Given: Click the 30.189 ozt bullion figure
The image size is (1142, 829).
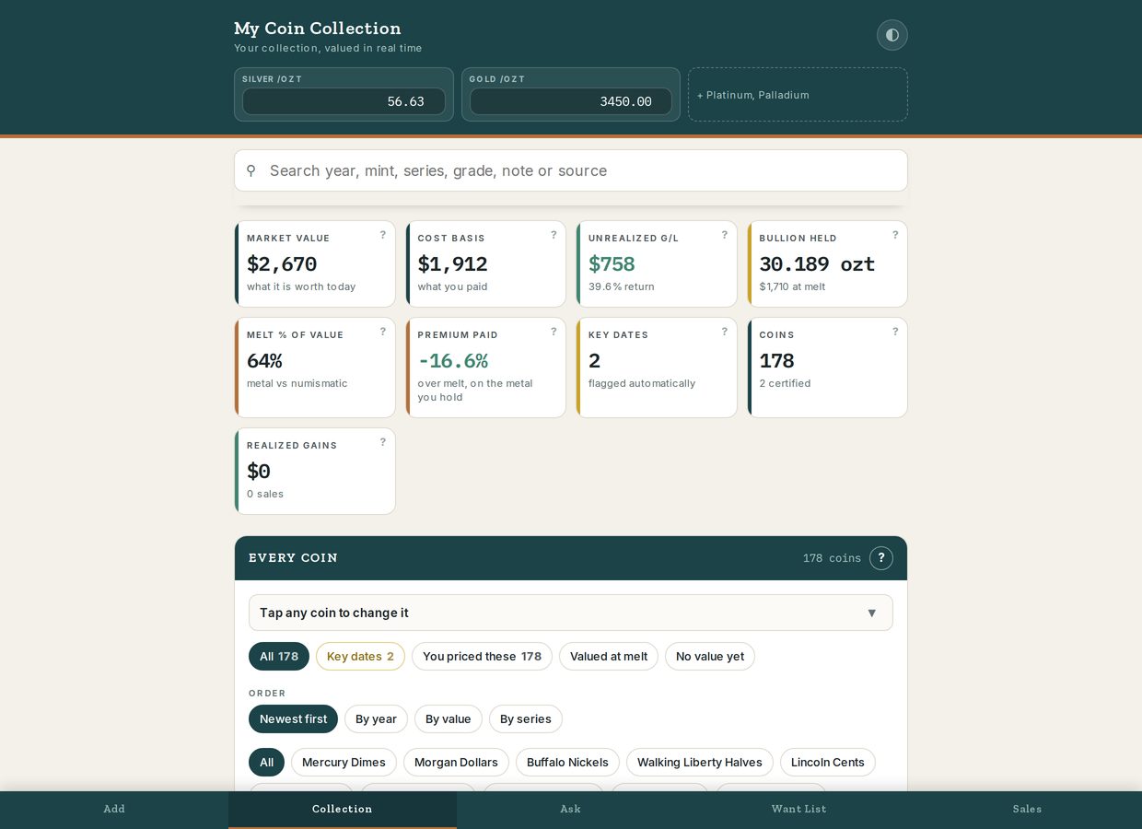Looking at the screenshot, I should [x=817, y=264].
